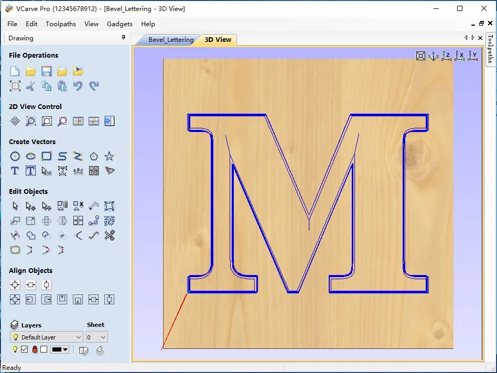Expand the Sheet number dropdown
The height and width of the screenshot is (373, 497).
(x=96, y=337)
